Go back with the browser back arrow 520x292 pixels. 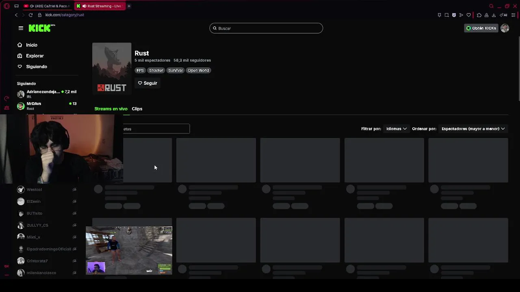click(x=16, y=15)
